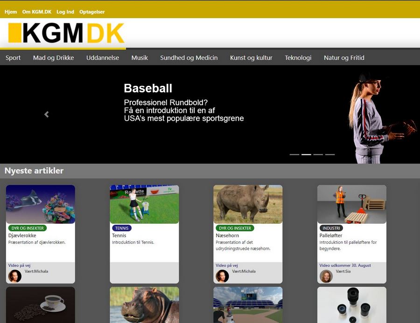The width and height of the screenshot is (420, 323).
Task: Open the Teknologi section
Action: pyautogui.click(x=298, y=57)
